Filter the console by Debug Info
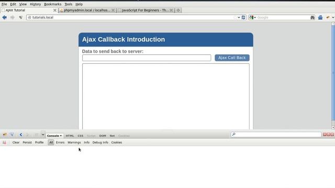The width and height of the screenshot is (335, 188). (x=100, y=143)
